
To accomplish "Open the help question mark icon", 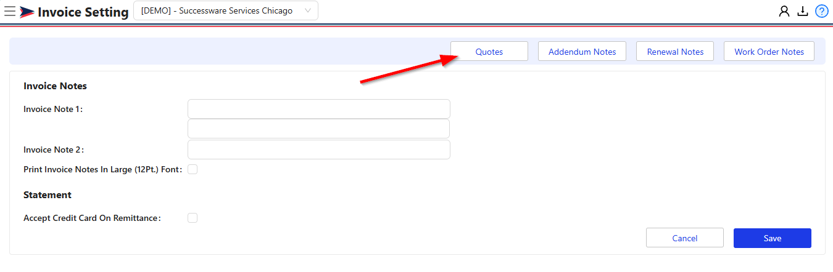I will [821, 11].
